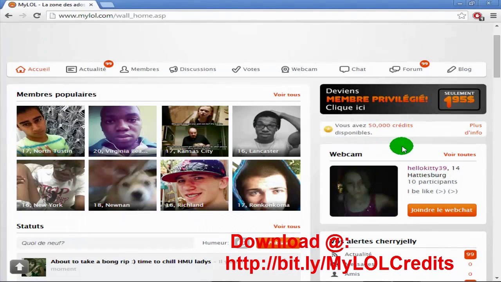Open the New York member photo
This screenshot has width=501, height=282.
[50, 185]
